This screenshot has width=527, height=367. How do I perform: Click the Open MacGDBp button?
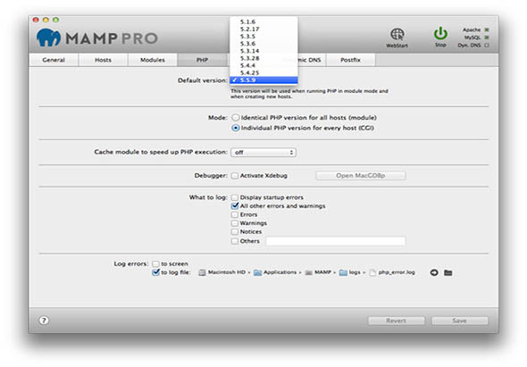click(360, 175)
